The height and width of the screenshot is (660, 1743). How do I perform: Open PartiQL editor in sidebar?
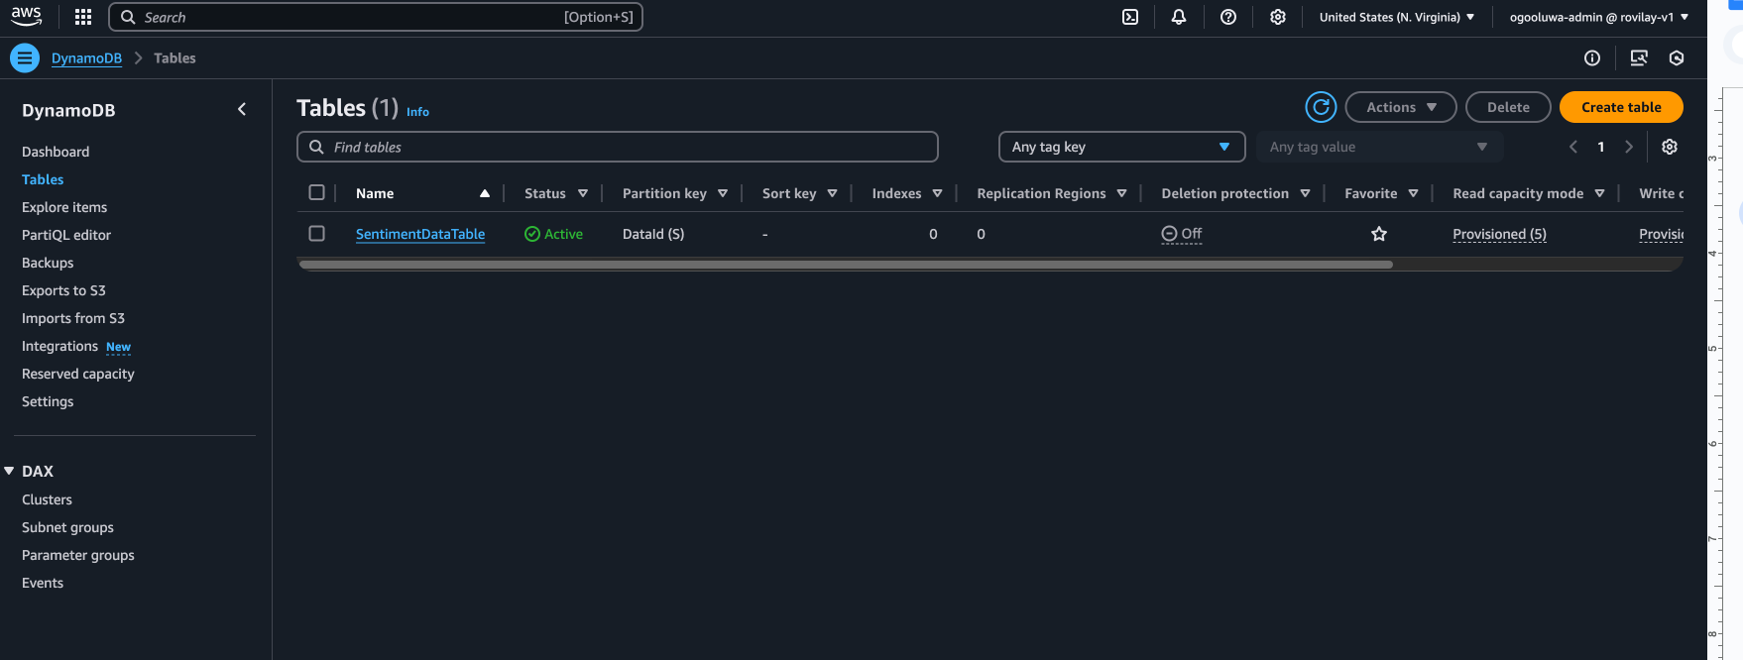[66, 235]
